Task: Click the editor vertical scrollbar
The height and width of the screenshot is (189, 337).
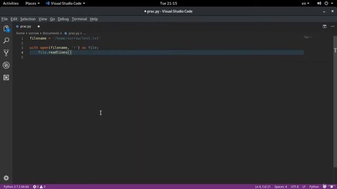Action: pos(335,101)
